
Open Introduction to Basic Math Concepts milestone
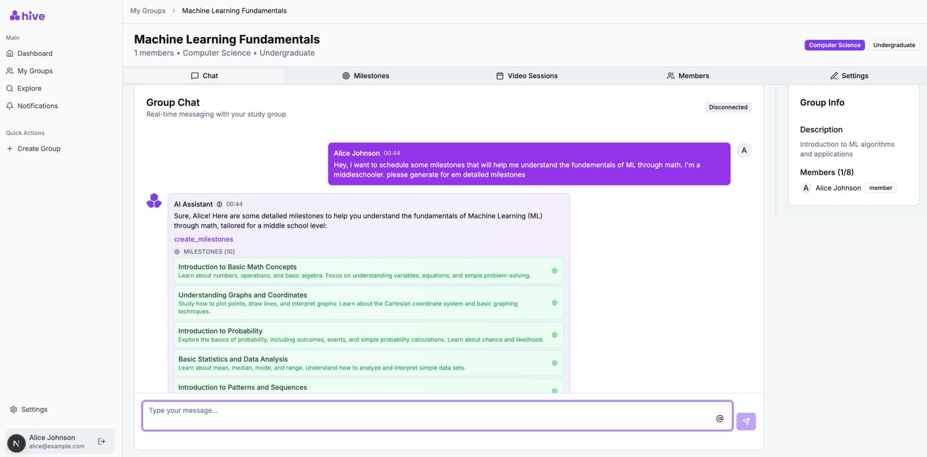pos(368,271)
